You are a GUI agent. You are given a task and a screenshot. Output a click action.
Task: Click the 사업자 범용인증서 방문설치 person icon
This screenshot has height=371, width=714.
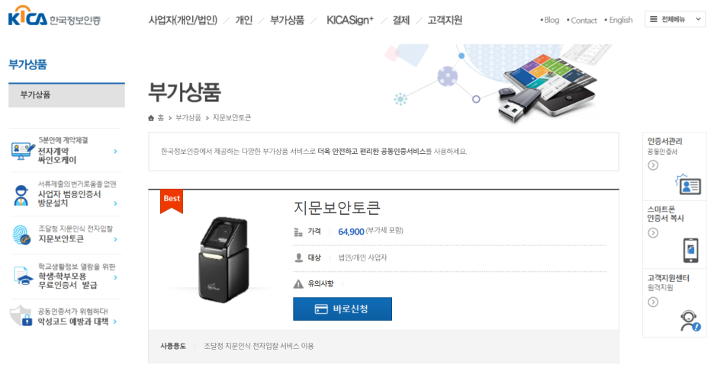point(21,195)
